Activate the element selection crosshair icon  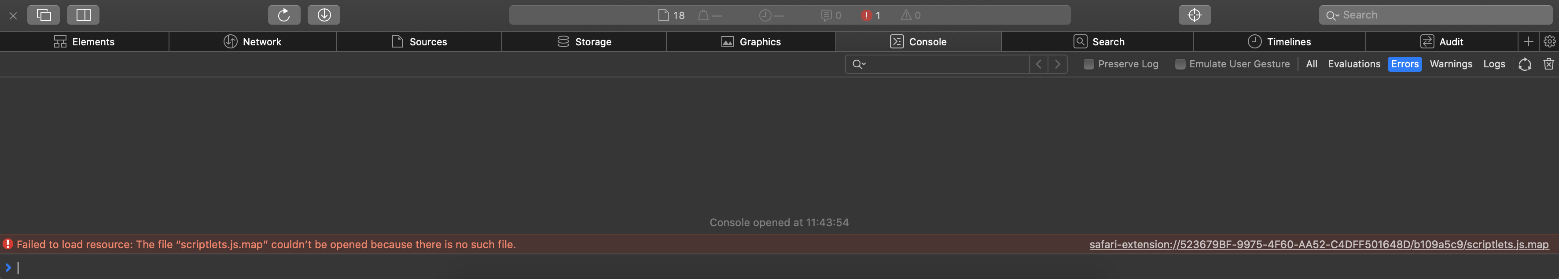(x=1195, y=15)
